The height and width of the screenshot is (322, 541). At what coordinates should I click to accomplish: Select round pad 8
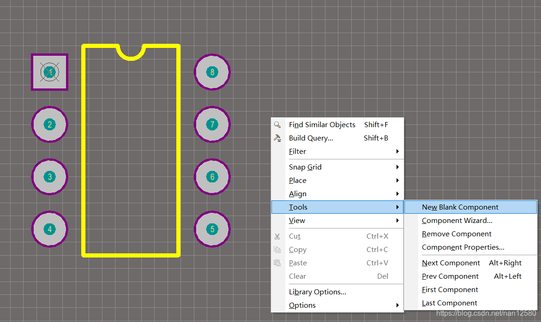212,72
